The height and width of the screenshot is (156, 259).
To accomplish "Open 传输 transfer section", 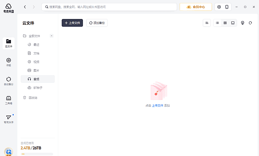I will tap(8, 62).
